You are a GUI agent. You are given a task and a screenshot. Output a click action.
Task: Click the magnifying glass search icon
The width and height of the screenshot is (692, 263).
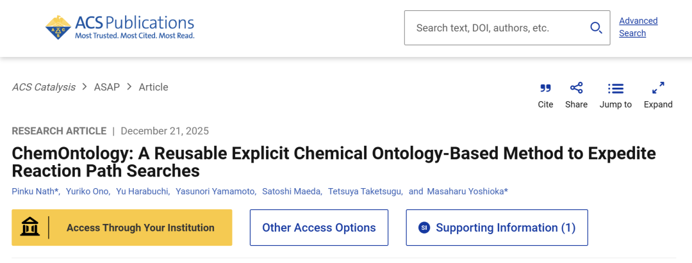coord(596,28)
